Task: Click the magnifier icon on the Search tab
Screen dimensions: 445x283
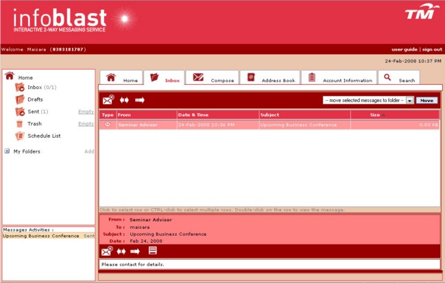Action: tap(387, 77)
